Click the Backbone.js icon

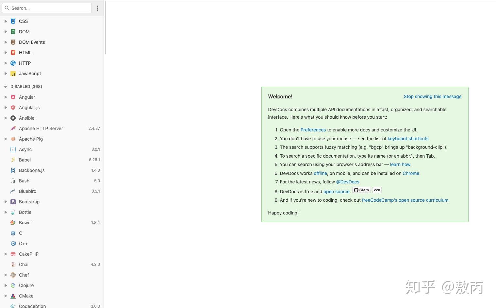click(x=13, y=170)
